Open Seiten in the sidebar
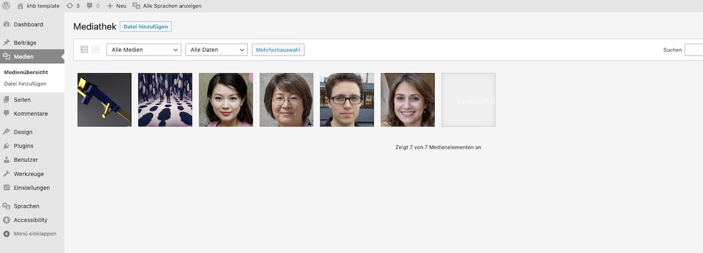703x253 pixels. point(22,100)
